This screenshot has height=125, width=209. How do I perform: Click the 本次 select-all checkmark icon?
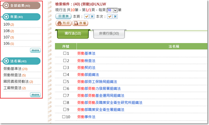109,17
